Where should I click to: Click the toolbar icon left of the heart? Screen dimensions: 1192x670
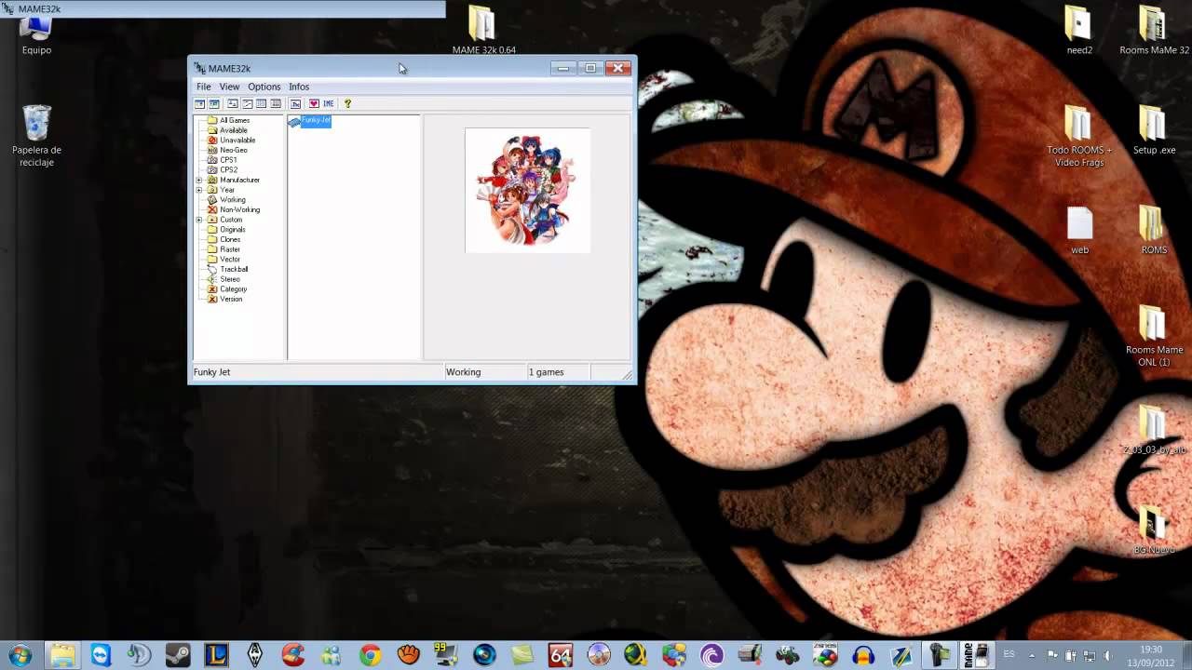tap(295, 103)
